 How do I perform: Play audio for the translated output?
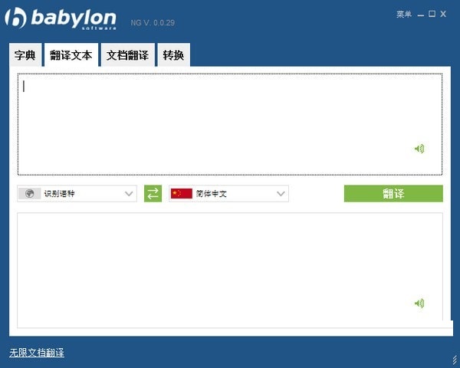(x=419, y=303)
